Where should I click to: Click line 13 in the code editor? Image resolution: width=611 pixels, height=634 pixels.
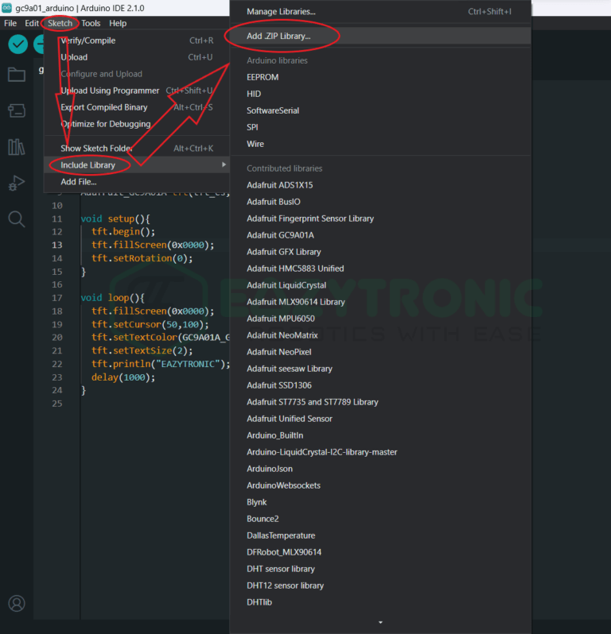tap(151, 245)
